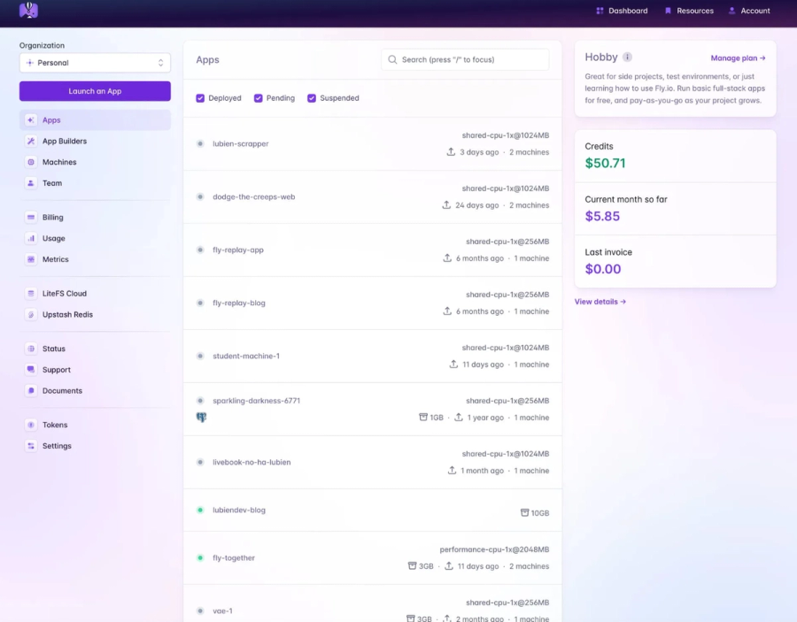Screen dimensions: 797x622
Task: Open the fly-together app
Action: pyautogui.click(x=373, y=558)
